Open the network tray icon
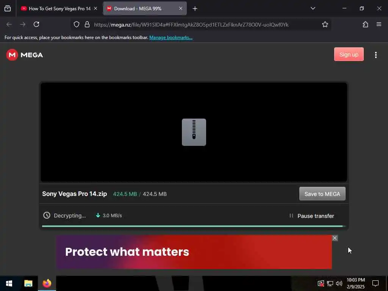 [x=330, y=283]
